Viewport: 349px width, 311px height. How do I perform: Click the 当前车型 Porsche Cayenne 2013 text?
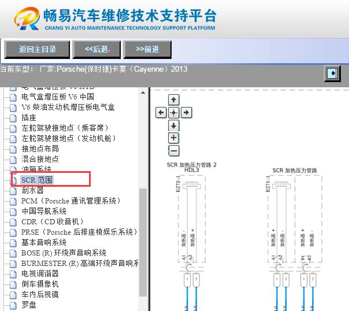[94, 69]
